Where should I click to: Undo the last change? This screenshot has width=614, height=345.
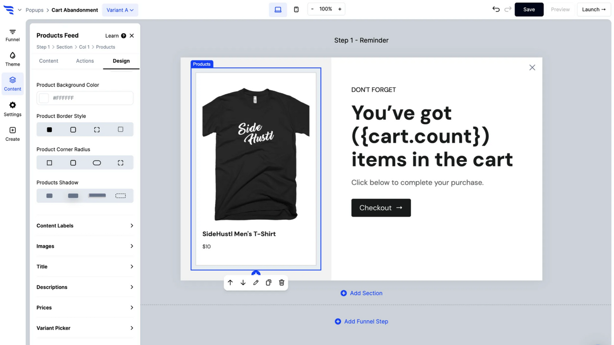pos(496,9)
